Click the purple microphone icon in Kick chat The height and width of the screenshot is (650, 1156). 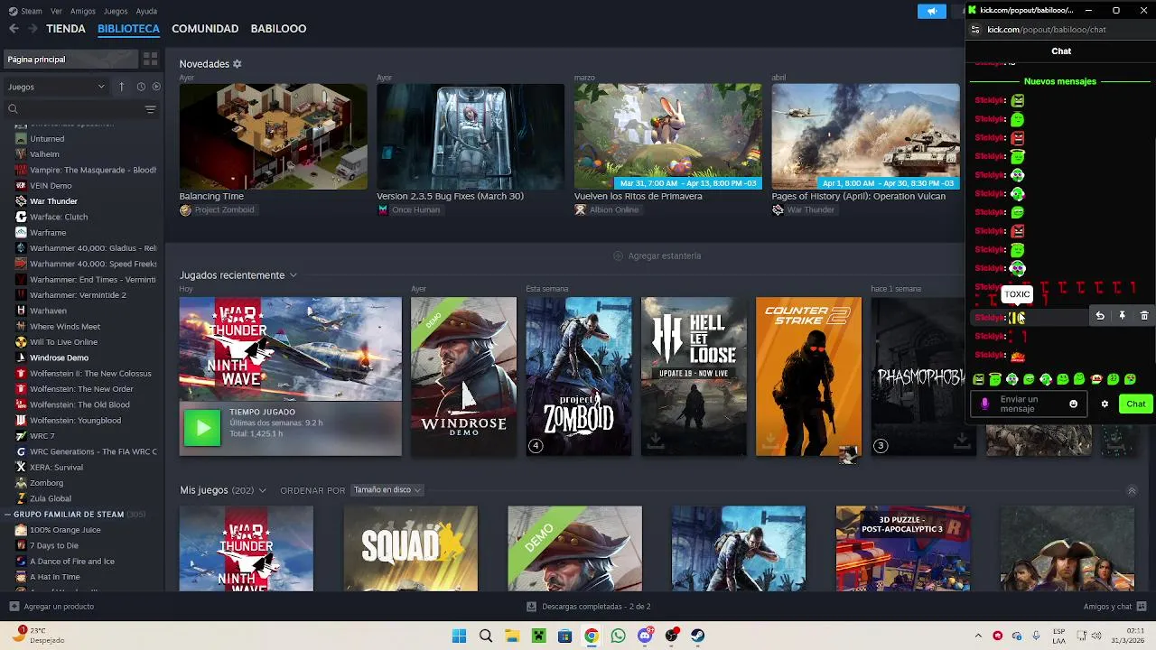pyautogui.click(x=985, y=404)
